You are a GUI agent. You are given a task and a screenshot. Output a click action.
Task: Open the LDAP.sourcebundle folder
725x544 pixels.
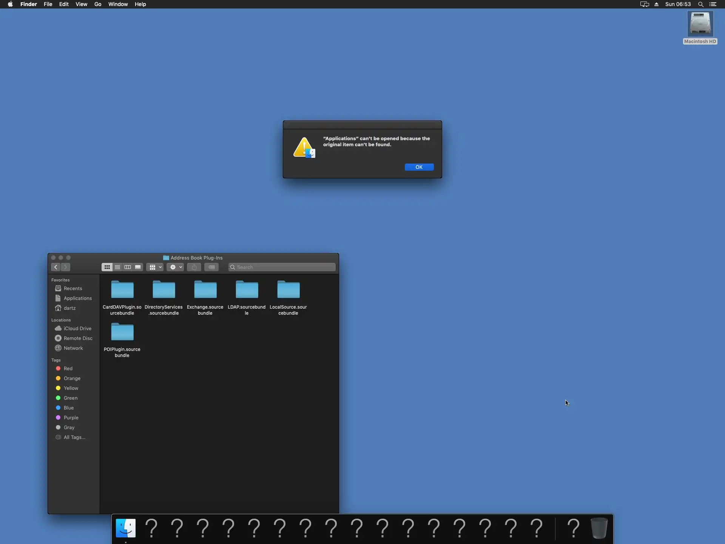[x=247, y=290]
